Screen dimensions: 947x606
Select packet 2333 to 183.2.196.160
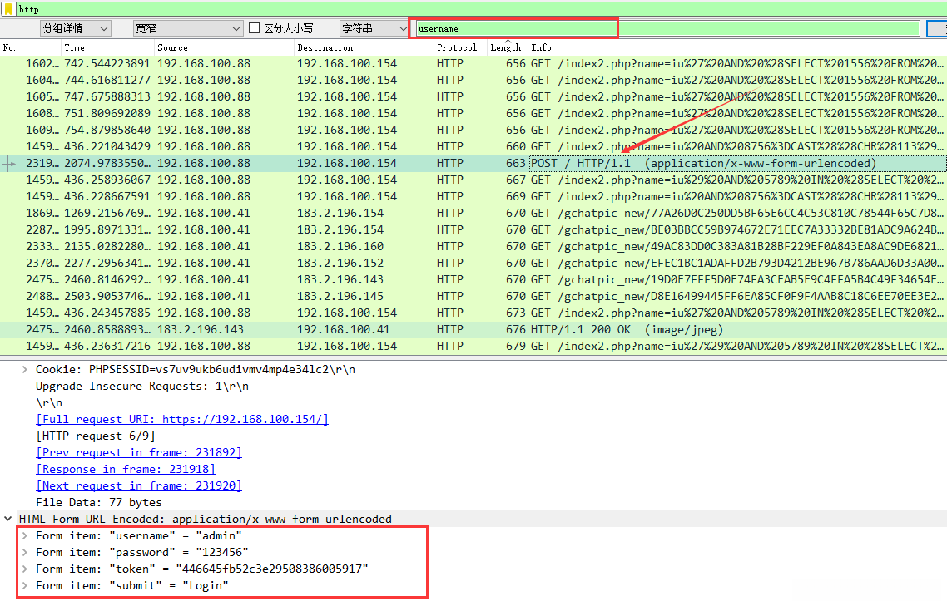[473, 246]
